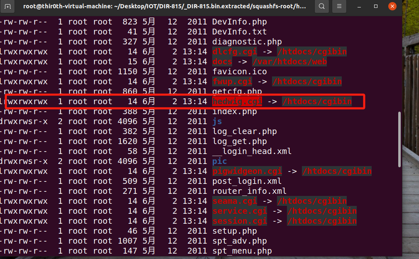Image resolution: width=419 pixels, height=259 pixels.
Task: Click the /htdocs/cgibin target of service.cgi
Action: 322,211
